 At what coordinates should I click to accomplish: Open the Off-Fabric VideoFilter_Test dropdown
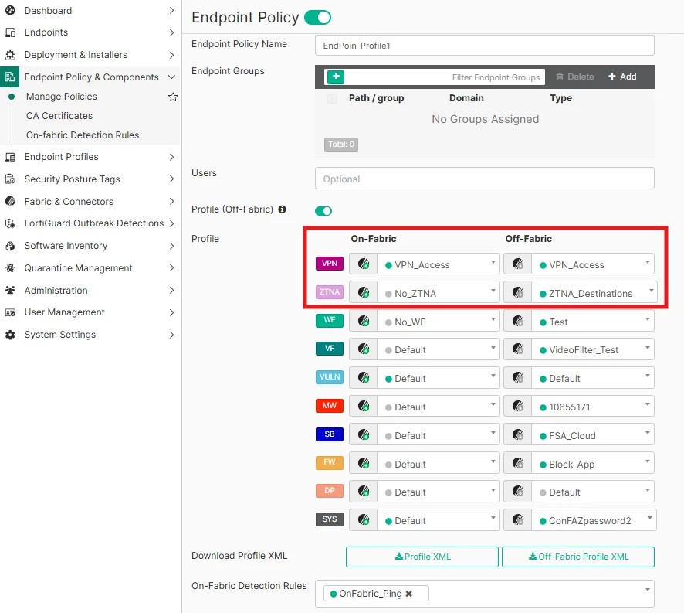point(593,349)
